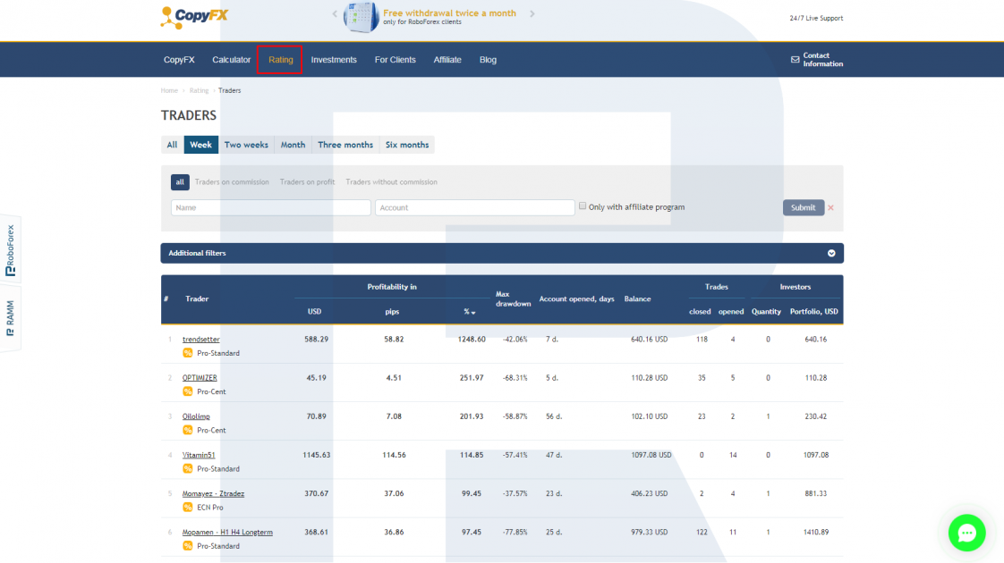Click Vitamin51's 1097.08 USD balance

(651, 456)
